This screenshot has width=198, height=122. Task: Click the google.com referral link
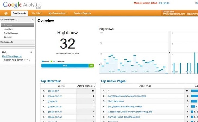53,91
